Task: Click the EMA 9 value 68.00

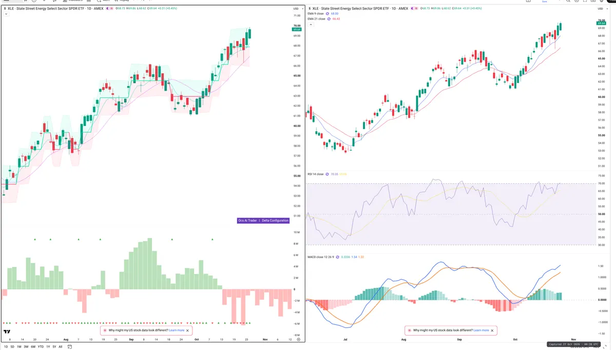Action: (x=336, y=14)
